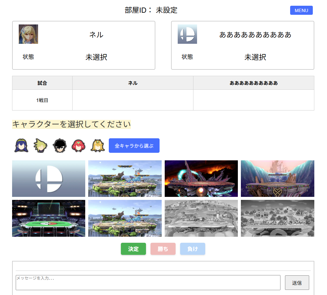Pick the Smash logo random stage thumbnail
327x295 pixels.
[49, 178]
